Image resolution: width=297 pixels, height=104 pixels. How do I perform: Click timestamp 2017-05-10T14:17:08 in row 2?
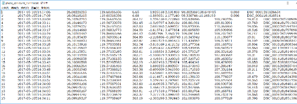[x=34, y=16]
